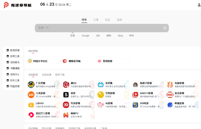
Task: Open the 555电影 blue S icon
Action: (135, 105)
